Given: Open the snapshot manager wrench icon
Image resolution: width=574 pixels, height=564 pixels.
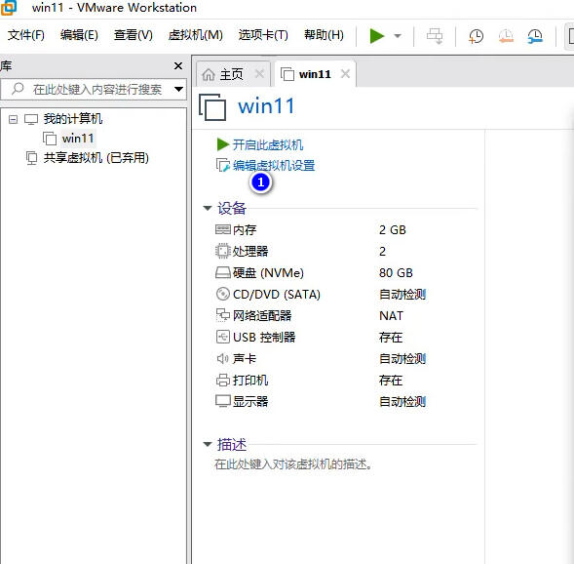Looking at the screenshot, I should coord(535,36).
